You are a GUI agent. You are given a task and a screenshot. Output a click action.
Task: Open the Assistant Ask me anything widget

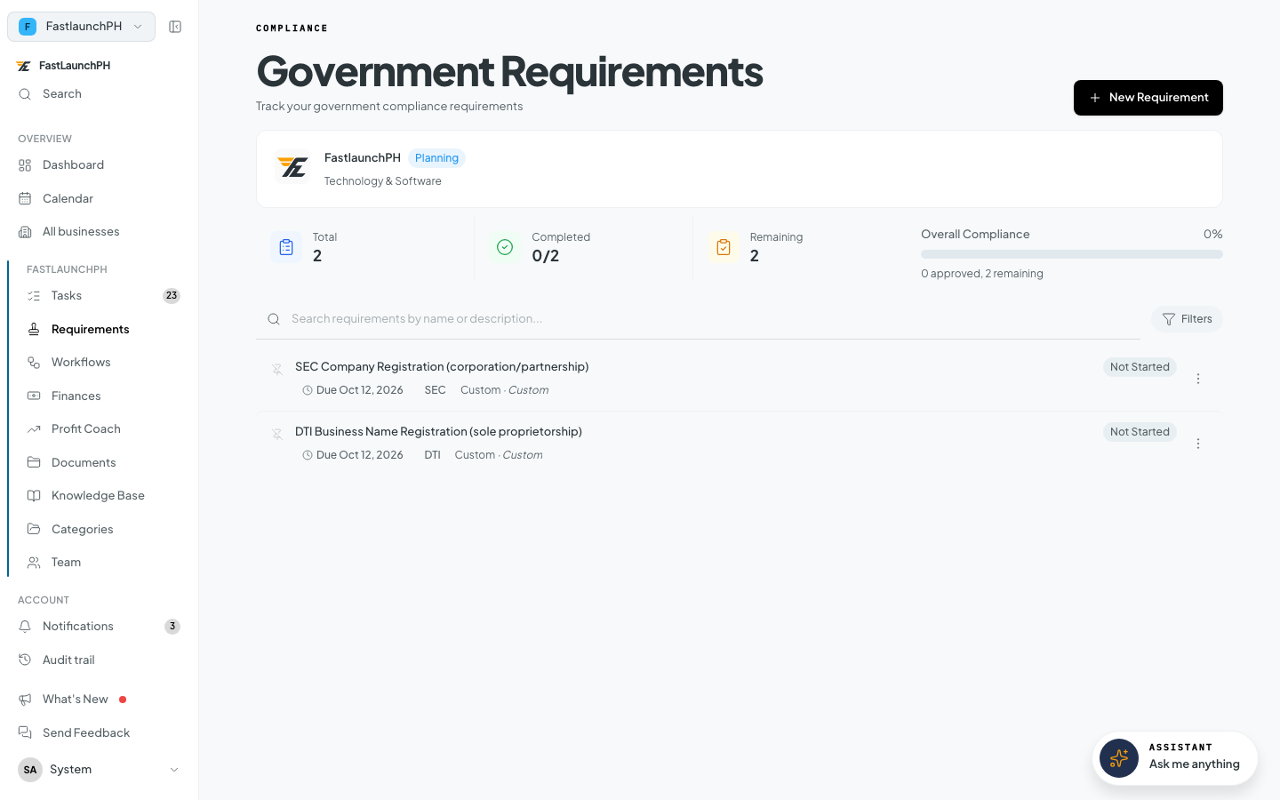pos(1174,758)
